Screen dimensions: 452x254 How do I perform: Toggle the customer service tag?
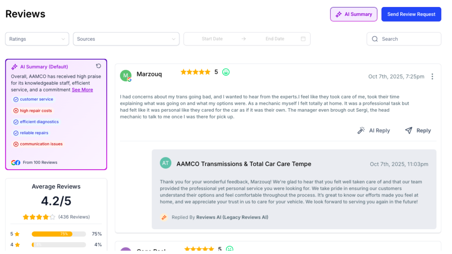tap(33, 99)
